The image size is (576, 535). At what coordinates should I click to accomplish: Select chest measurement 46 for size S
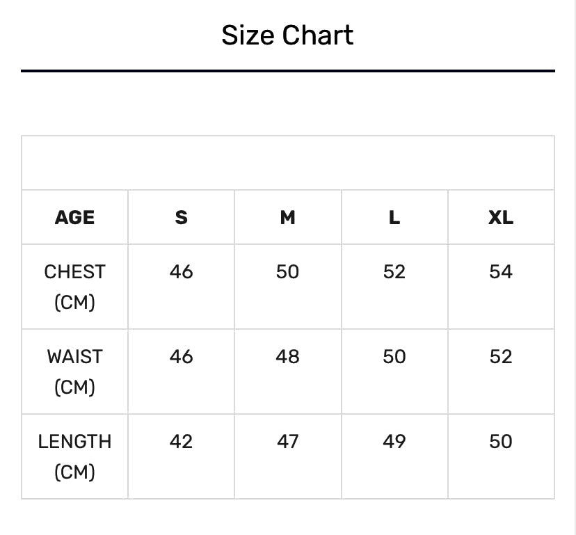[x=181, y=271]
